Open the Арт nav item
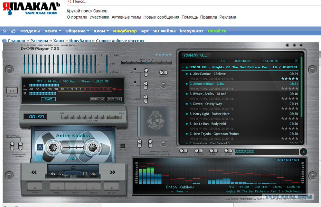Viewport: 321px width, 207px height. click(x=145, y=31)
